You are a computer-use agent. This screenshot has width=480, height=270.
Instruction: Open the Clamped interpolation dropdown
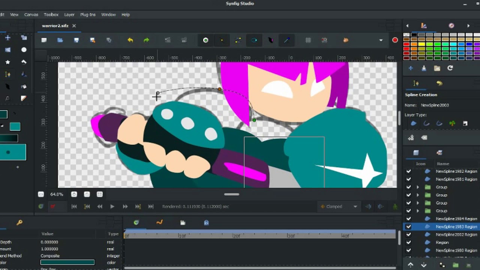(x=339, y=206)
